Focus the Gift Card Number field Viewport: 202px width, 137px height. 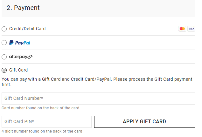(98, 99)
